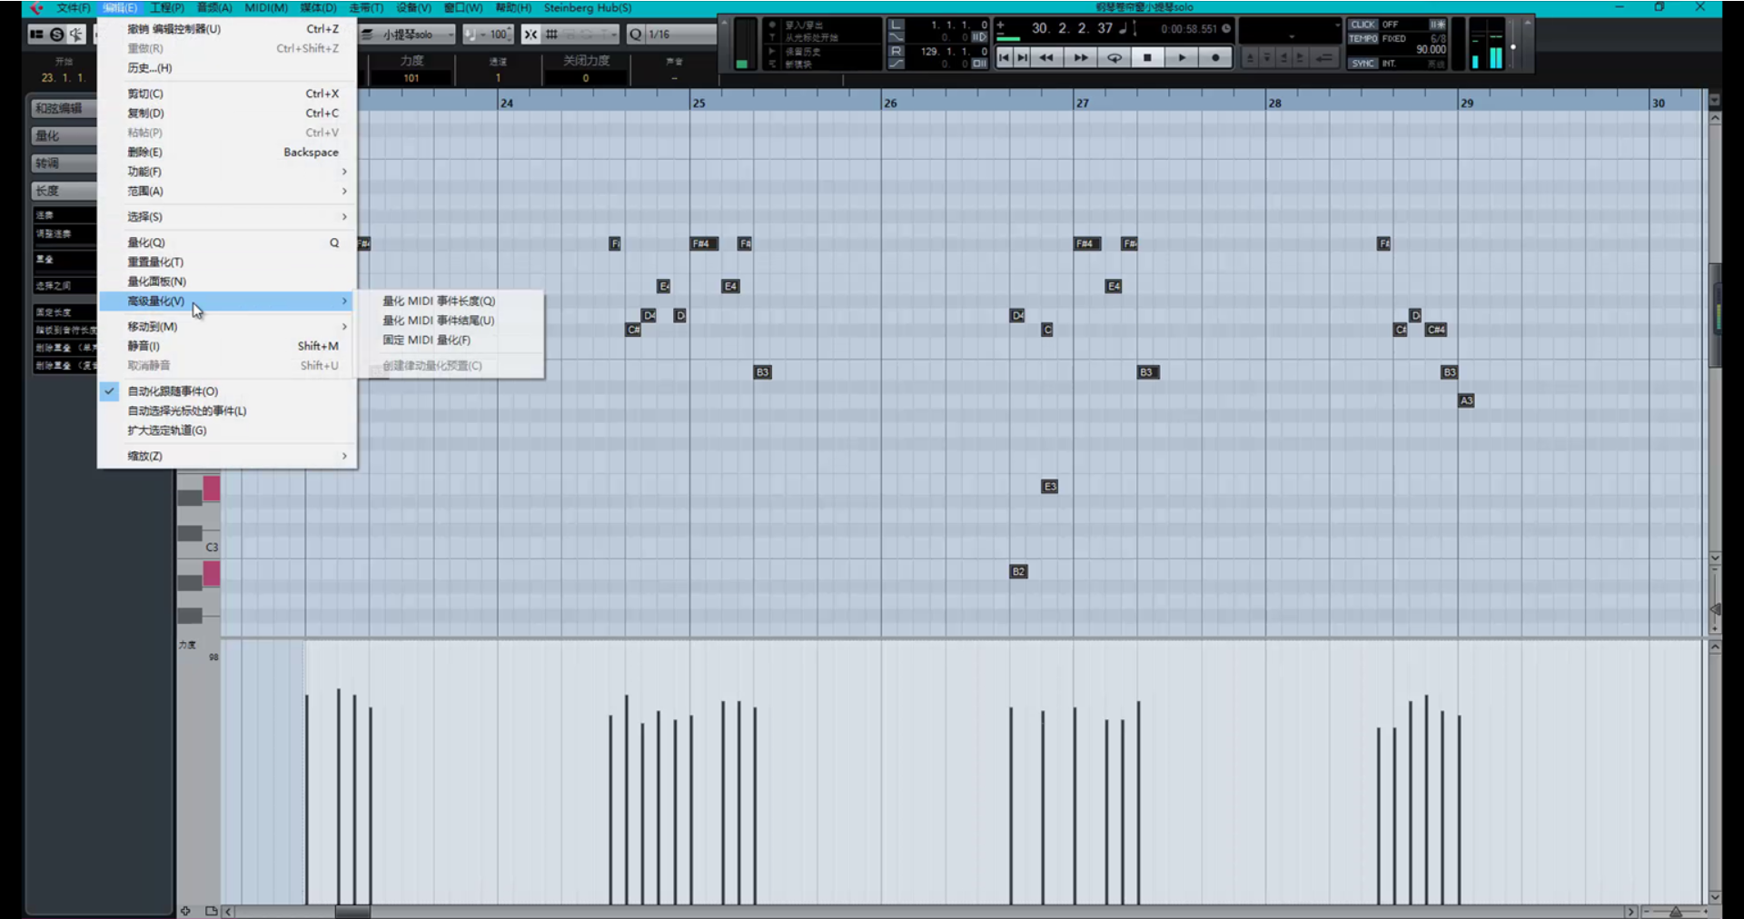Click the add controller lane plus icon
Screen dimensions: 1744x919
185,911
